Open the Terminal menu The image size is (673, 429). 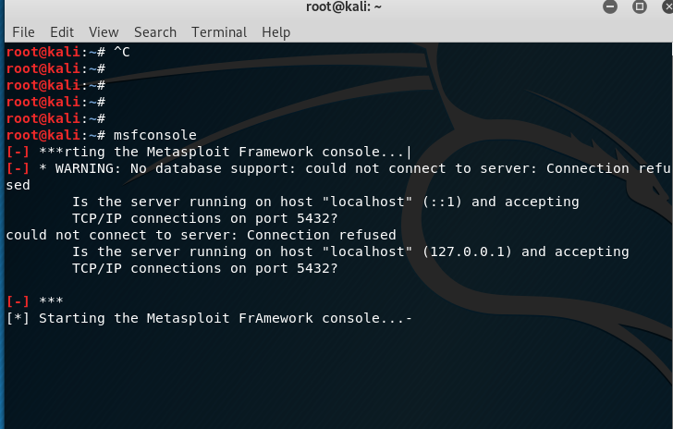pyautogui.click(x=219, y=31)
